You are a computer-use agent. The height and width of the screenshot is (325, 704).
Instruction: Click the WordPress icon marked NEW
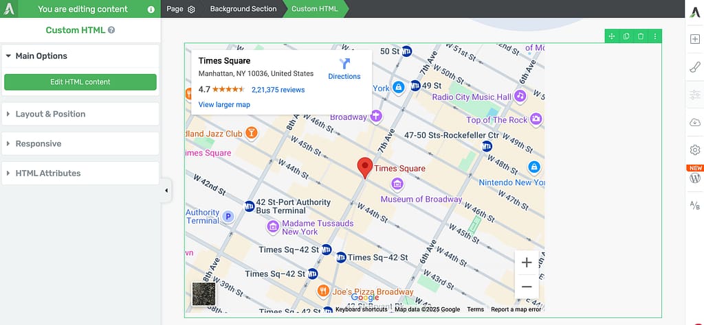(x=695, y=178)
